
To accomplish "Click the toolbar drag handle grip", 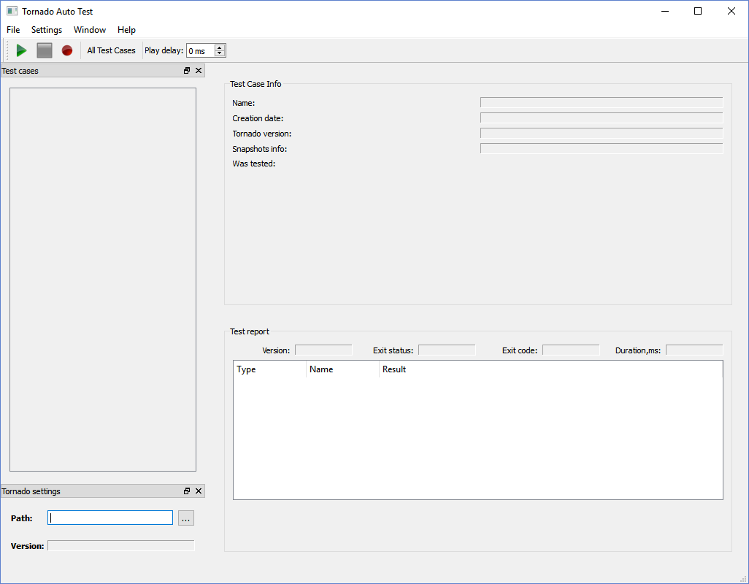I will (7, 50).
